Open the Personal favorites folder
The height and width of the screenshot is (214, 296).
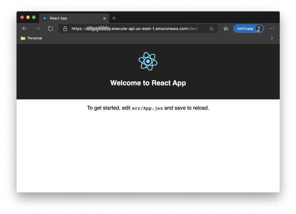(31, 38)
